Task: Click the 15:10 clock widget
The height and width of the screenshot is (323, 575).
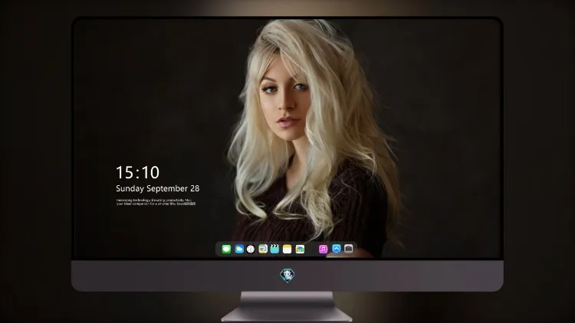Action: click(137, 172)
